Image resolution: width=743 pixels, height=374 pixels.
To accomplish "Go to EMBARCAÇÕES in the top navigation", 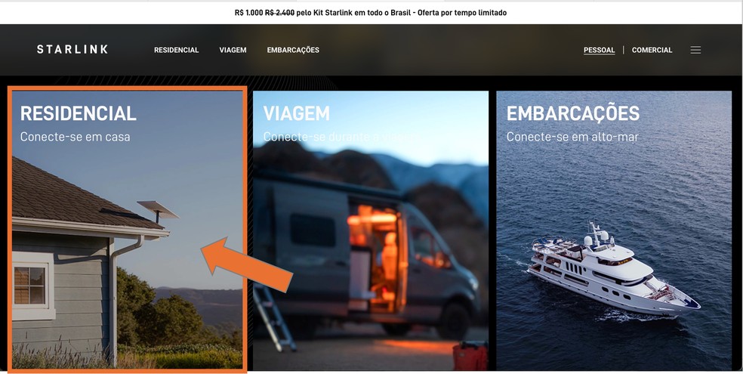I will click(293, 50).
